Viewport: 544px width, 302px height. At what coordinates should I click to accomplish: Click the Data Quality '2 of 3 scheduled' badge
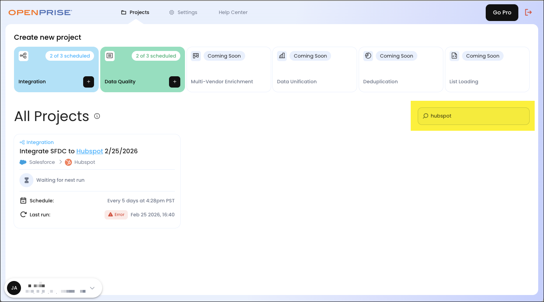[156, 56]
